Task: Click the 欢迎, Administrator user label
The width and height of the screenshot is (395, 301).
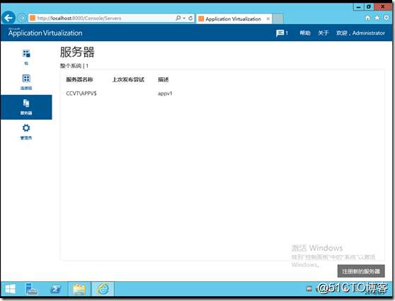Action: (360, 33)
